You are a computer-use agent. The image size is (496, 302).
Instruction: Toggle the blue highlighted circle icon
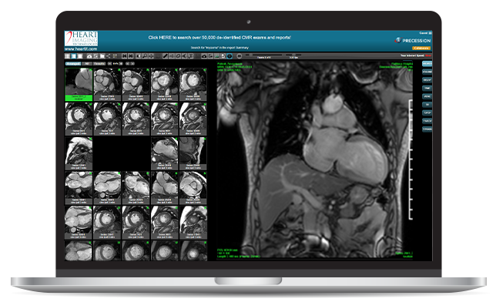point(230,56)
